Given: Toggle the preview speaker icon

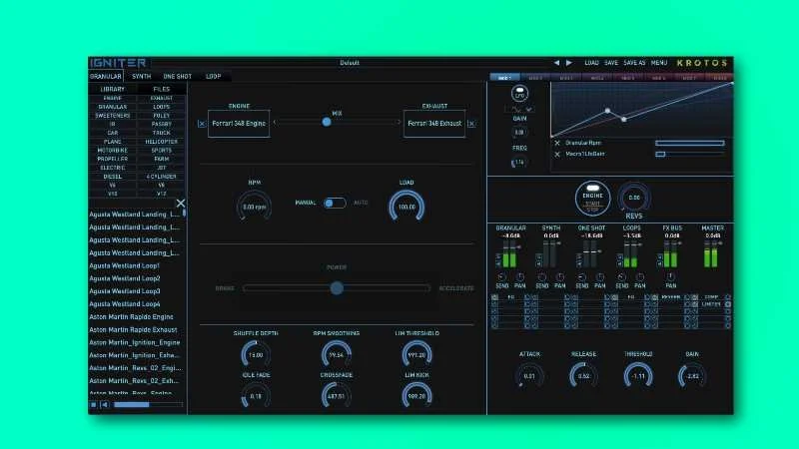Looking at the screenshot, I should pyautogui.click(x=105, y=405).
